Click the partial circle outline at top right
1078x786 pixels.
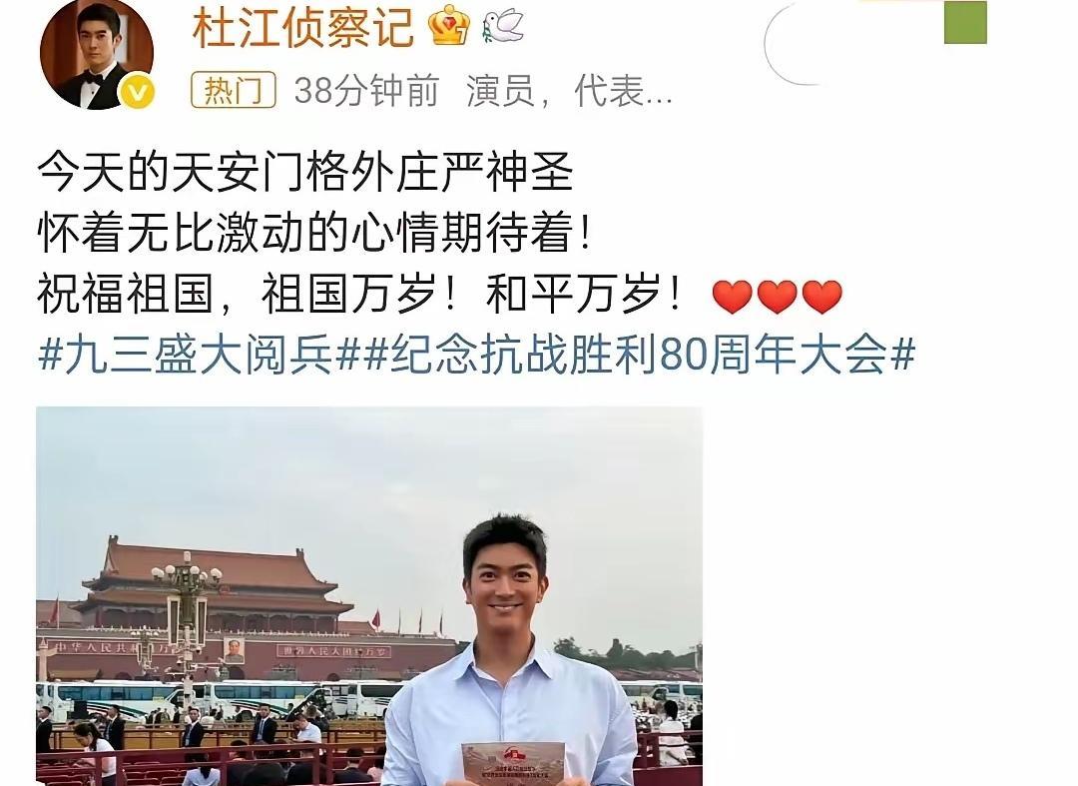[792, 43]
